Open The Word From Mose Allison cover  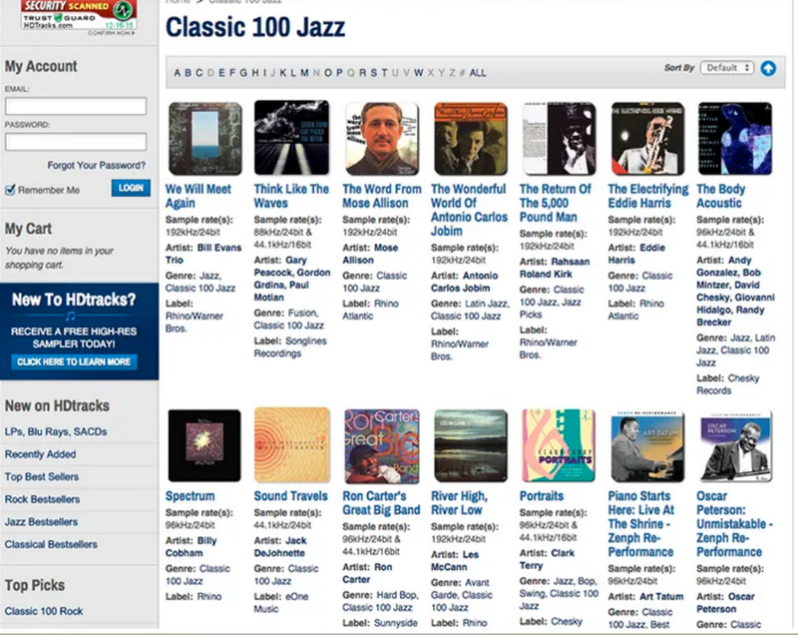coord(382,139)
